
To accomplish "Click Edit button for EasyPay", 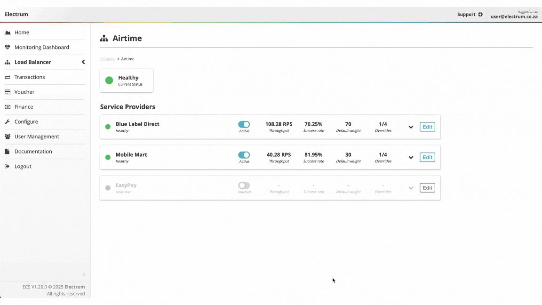I will pos(427,188).
